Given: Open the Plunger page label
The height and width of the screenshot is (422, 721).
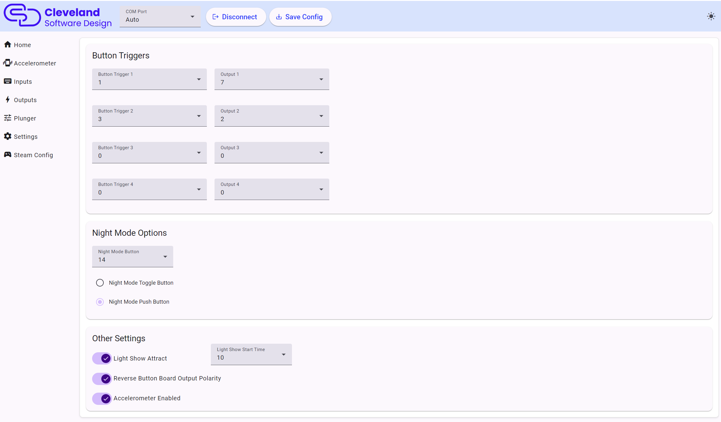Looking at the screenshot, I should [25, 118].
